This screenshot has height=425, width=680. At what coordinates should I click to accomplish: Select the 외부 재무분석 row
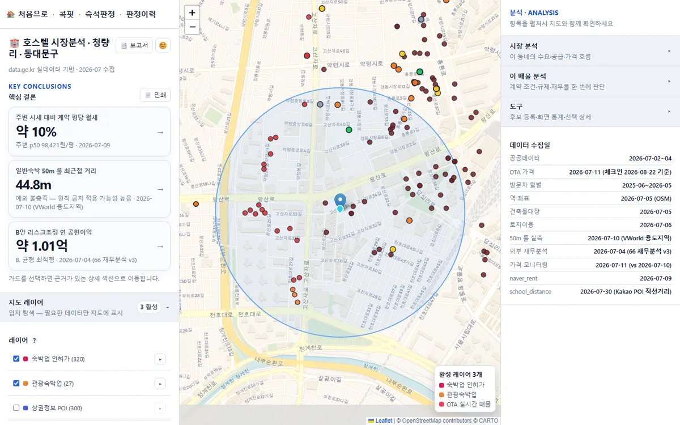coord(590,251)
